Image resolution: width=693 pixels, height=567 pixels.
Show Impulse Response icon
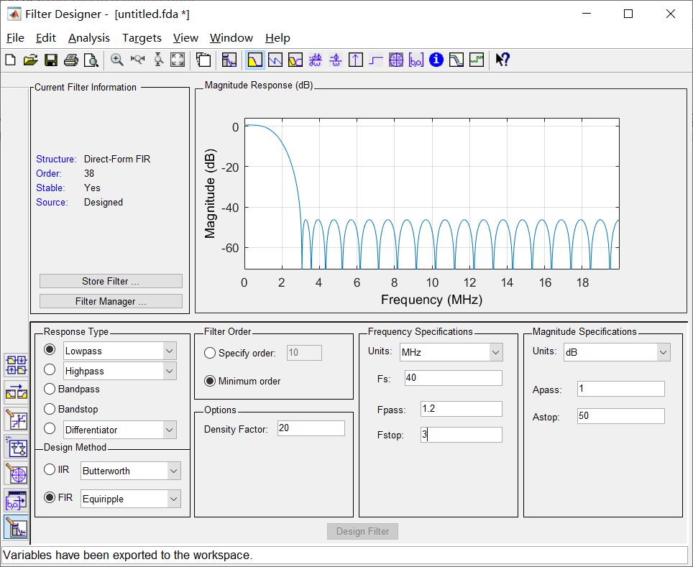tap(356, 60)
